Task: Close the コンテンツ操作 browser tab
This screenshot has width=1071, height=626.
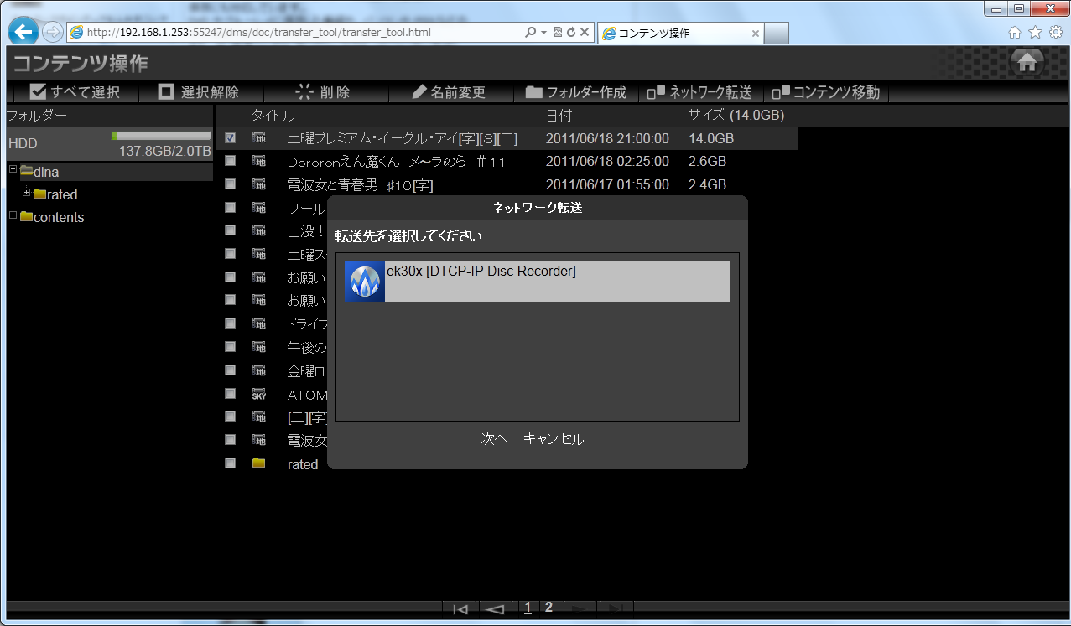Action: pos(755,34)
